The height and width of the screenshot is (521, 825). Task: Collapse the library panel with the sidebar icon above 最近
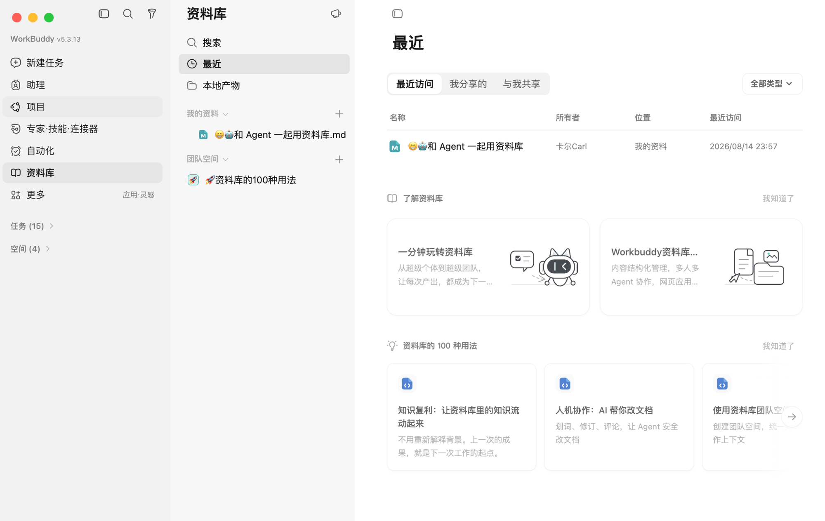point(397,14)
